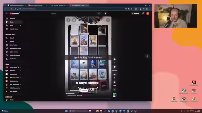202x113 pixels.
Task: Click the browser address bar
Action: pyautogui.click(x=69, y=9)
